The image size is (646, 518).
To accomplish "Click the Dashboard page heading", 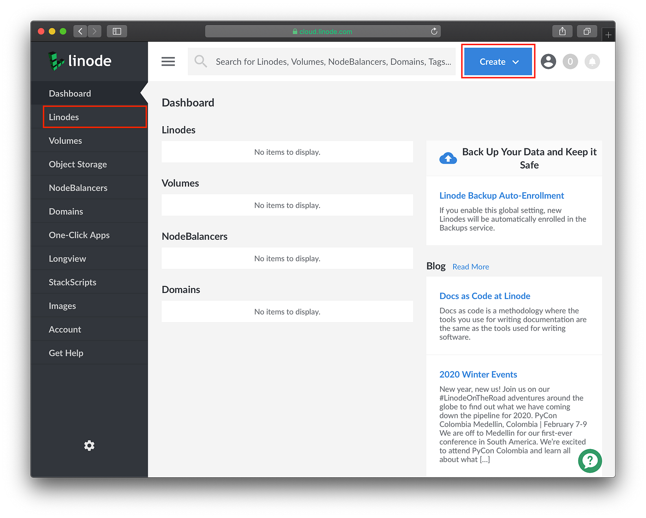I will click(x=188, y=103).
